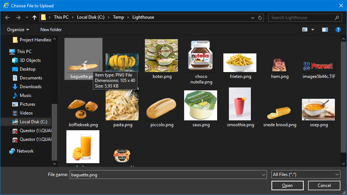
Task: Open Help with question mark icon
Action: click(x=338, y=30)
